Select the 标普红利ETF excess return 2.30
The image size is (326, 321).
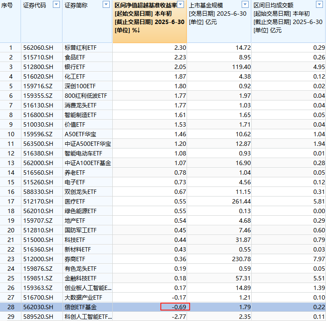tap(180, 48)
